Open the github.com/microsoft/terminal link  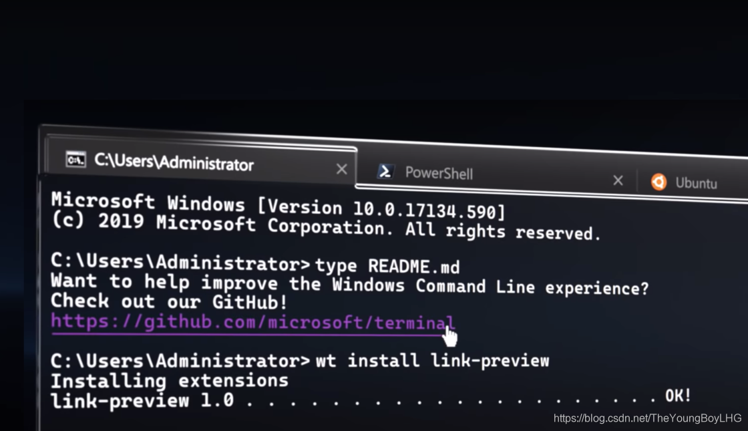[x=253, y=323]
